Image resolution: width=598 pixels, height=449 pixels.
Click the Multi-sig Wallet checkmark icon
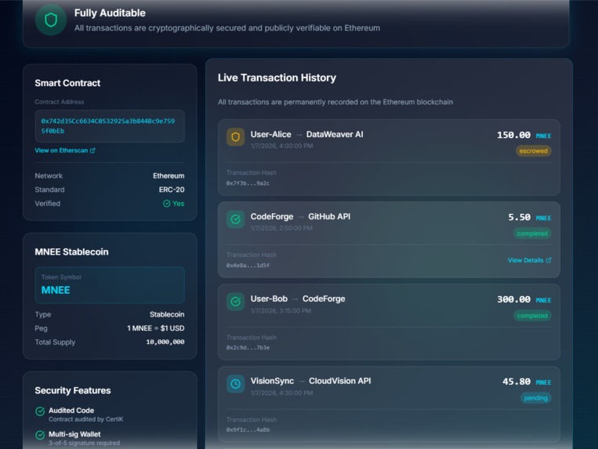(x=40, y=435)
